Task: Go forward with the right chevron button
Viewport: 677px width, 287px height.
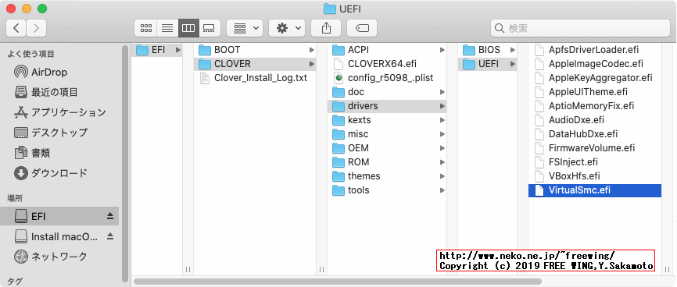Action: click(x=36, y=28)
